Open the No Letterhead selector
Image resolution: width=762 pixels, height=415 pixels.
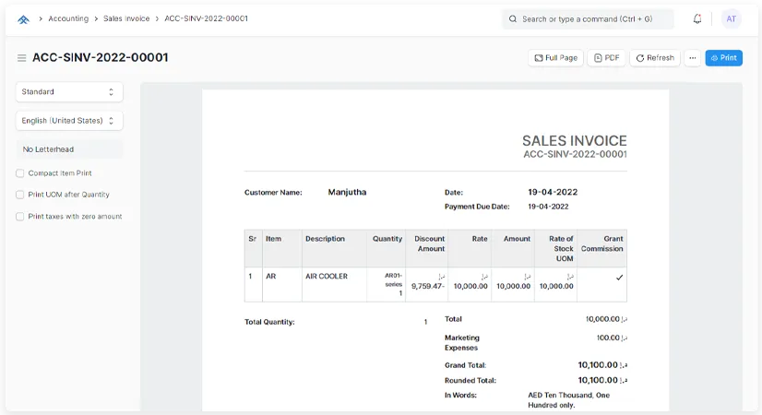coord(69,149)
